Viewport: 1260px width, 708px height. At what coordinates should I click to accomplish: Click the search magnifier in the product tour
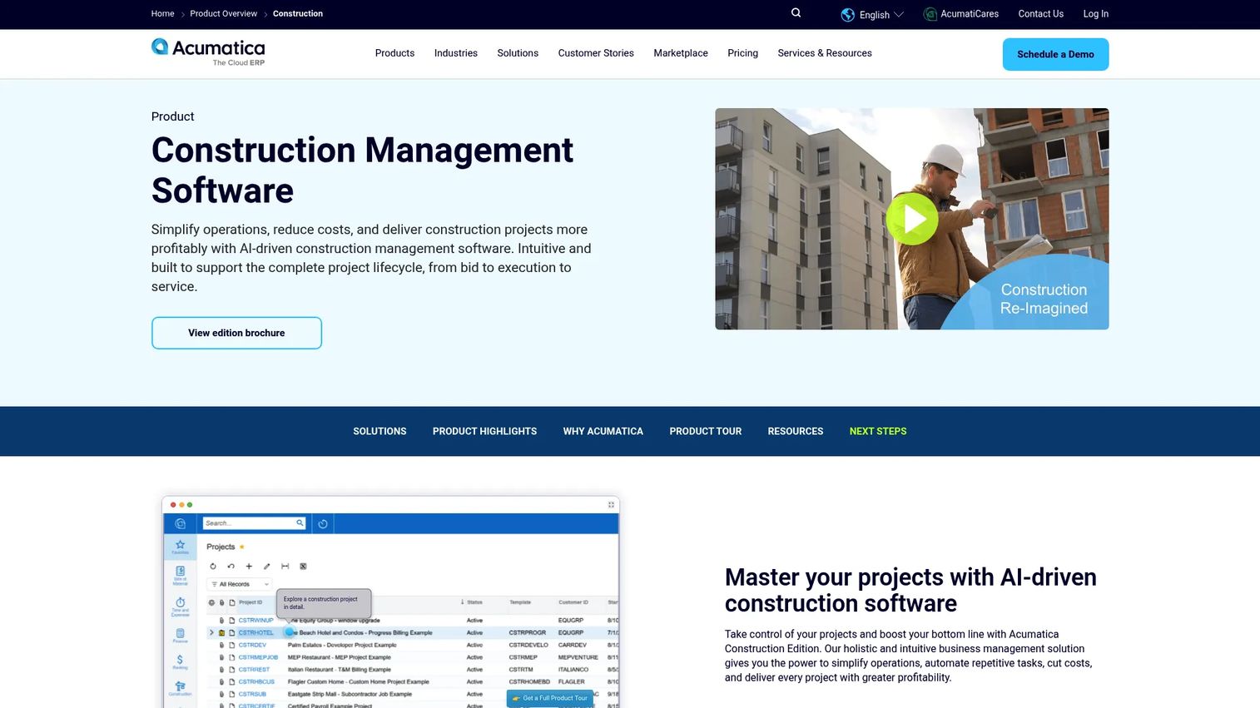[300, 523]
